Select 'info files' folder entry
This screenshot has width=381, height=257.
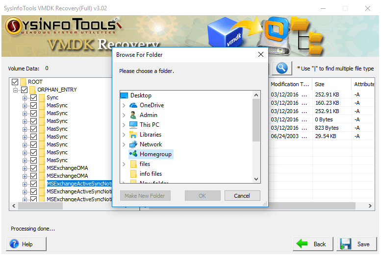(x=151, y=174)
